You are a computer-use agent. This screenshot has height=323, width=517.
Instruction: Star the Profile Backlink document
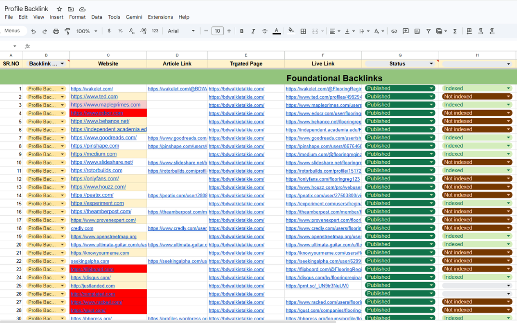[x=59, y=9]
